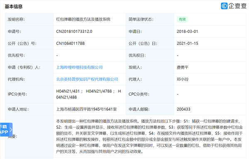Select publication date 2021-01-15
The height and width of the screenshot is (159, 249).
click(188, 43)
